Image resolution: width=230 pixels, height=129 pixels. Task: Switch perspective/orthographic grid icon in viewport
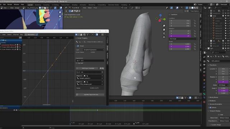tap(164, 37)
